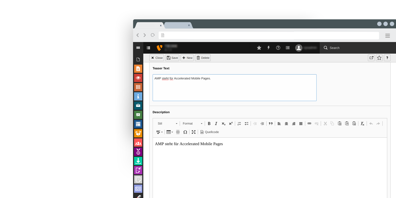Maximize the editor with fullscreen icon
Viewport: 396px width, 198px height.
[x=194, y=132]
